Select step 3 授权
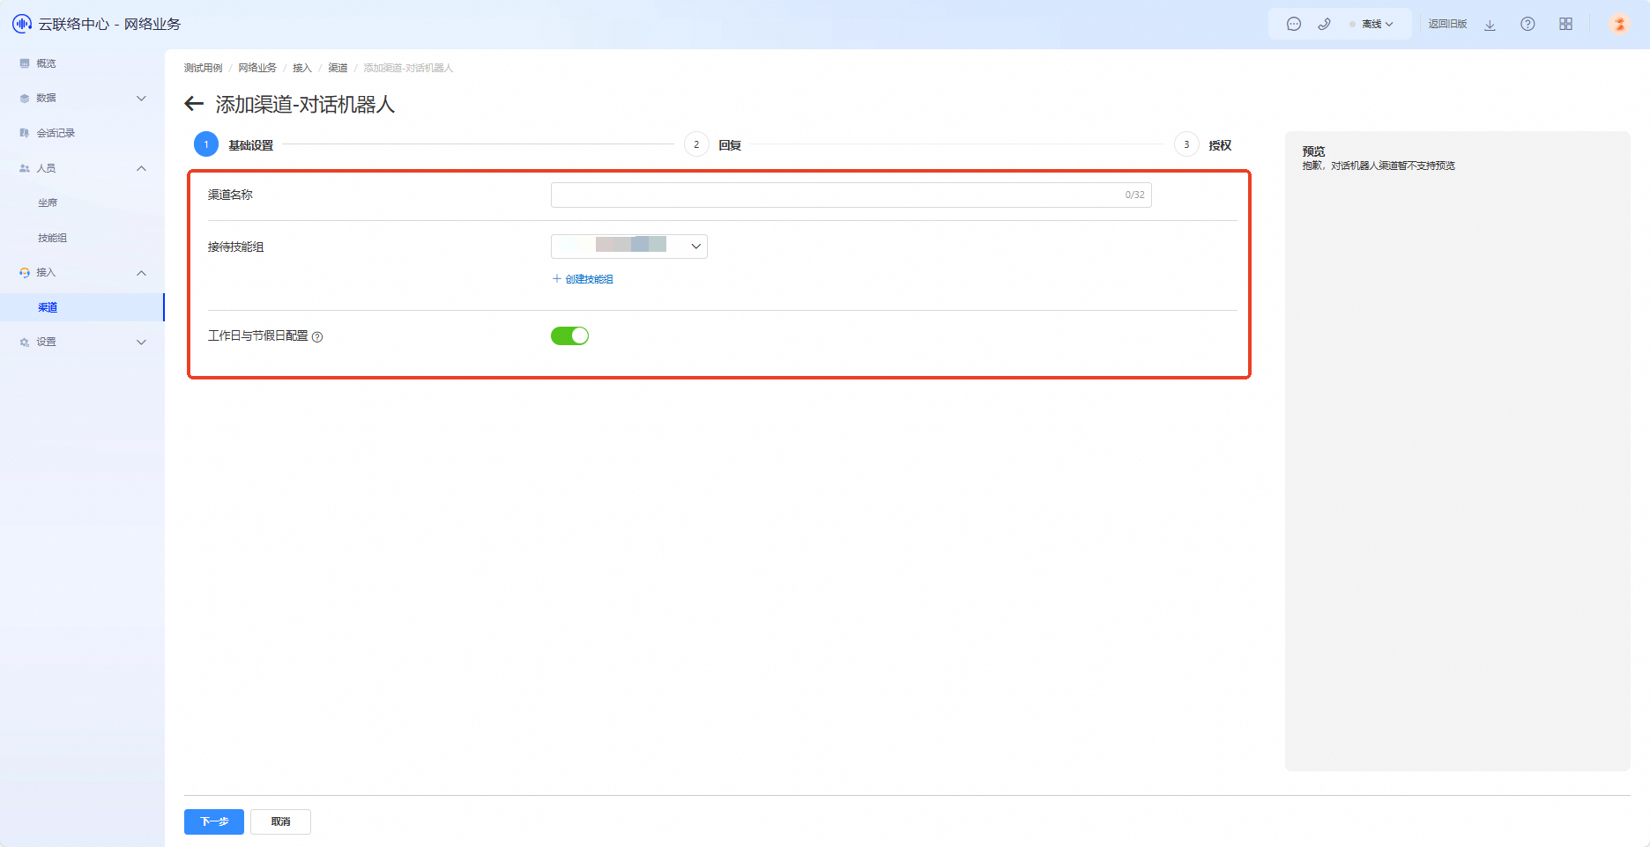1650x847 pixels. (1203, 144)
